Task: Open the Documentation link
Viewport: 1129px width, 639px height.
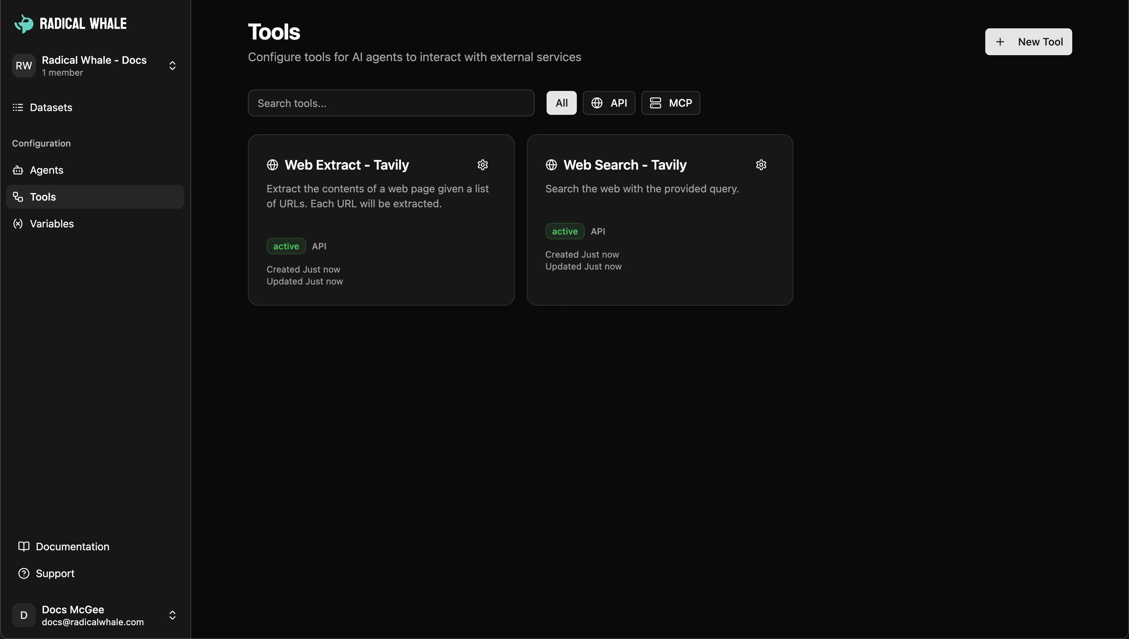Action: [72, 547]
